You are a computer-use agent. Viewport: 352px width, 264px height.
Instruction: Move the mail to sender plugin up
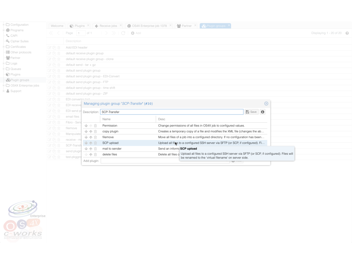tap(90, 148)
